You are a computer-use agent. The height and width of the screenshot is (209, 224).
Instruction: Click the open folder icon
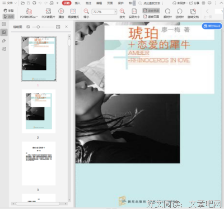(x=22, y=3)
